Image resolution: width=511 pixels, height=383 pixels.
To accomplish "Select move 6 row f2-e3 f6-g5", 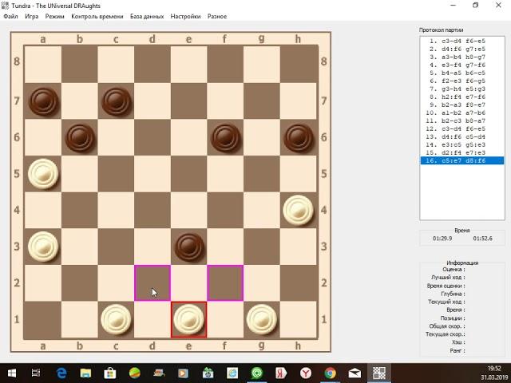I will tap(462, 81).
